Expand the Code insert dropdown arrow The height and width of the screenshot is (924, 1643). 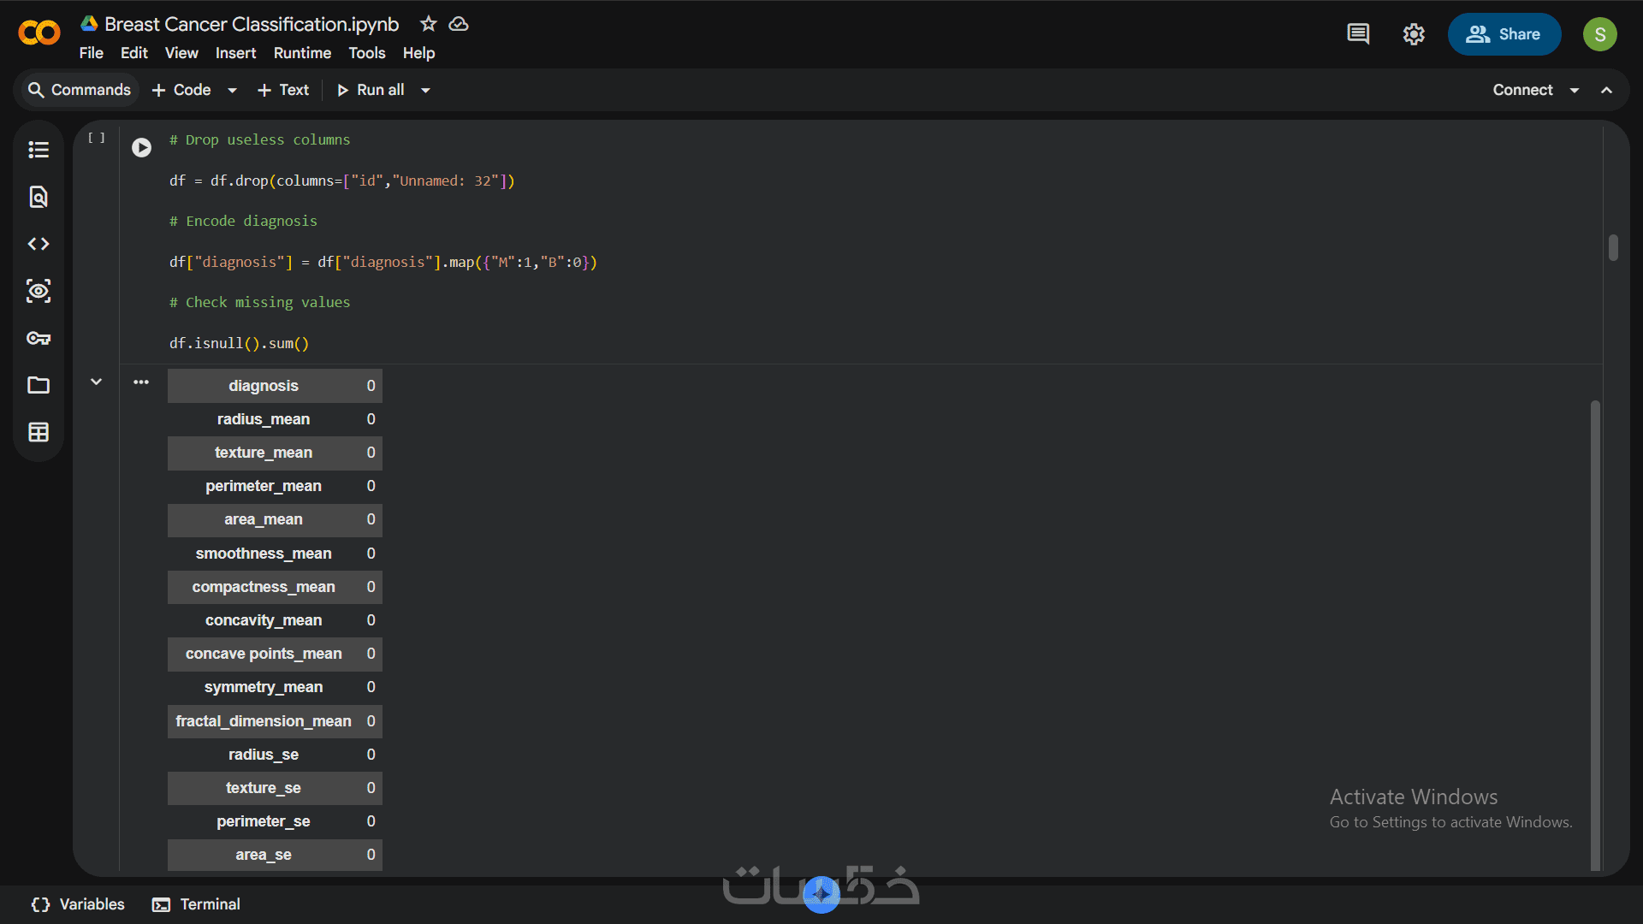[232, 90]
